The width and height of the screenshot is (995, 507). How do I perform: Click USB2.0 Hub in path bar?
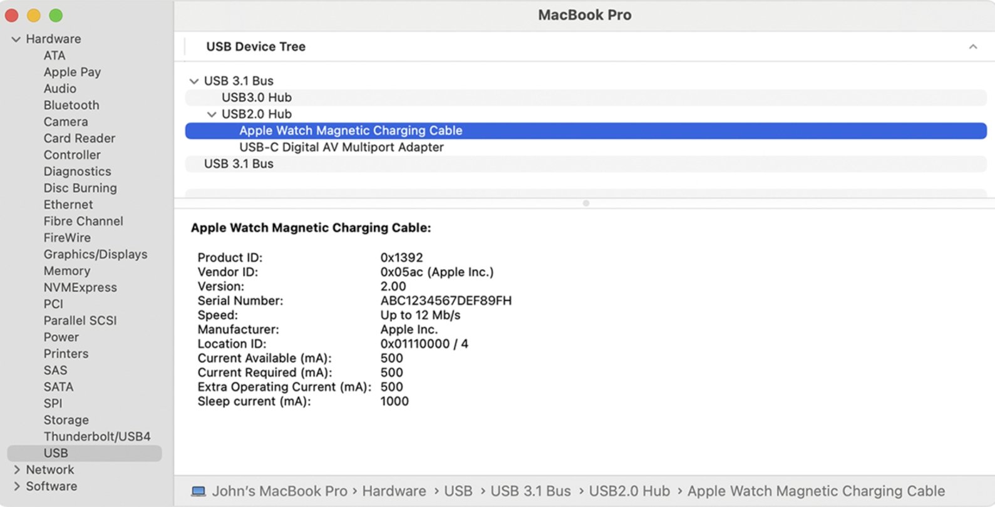click(629, 491)
